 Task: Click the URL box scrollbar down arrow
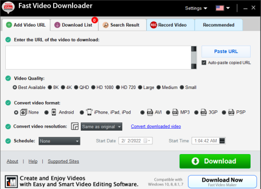pyautogui.click(x=194, y=66)
